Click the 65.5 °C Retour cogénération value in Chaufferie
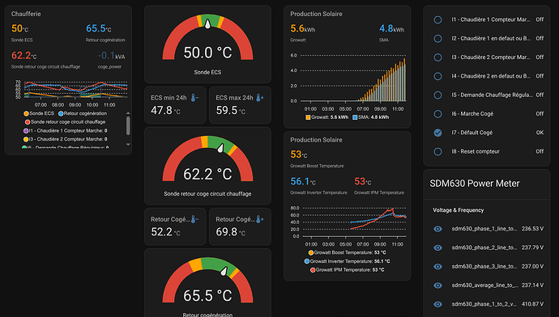 [x=98, y=28]
